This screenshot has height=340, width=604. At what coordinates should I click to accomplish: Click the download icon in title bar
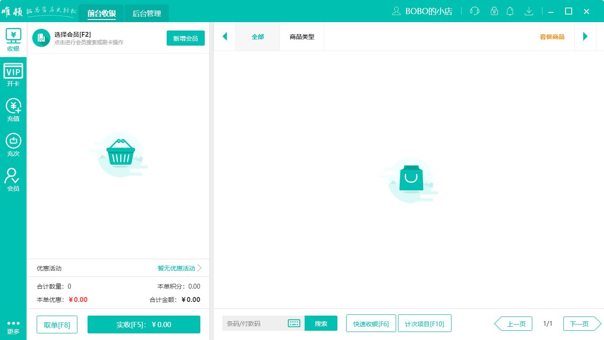pyautogui.click(x=528, y=11)
